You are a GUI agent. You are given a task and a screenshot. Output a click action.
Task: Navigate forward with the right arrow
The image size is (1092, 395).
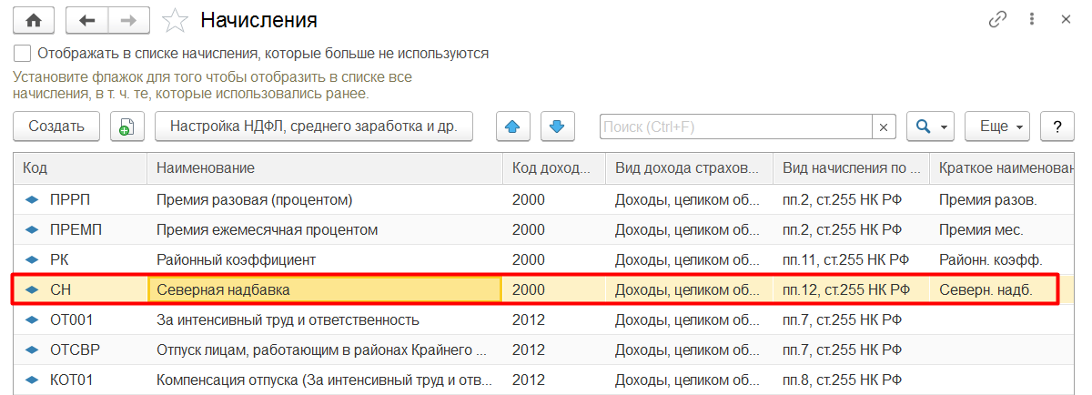129,19
